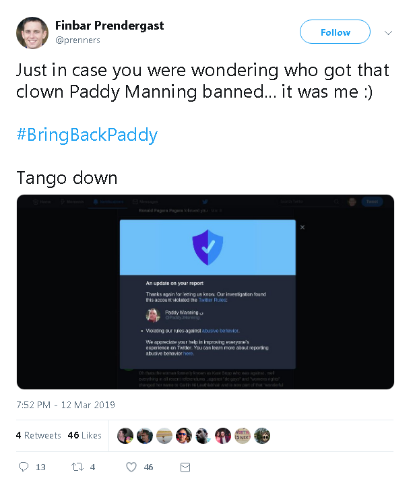Click the second liker avatar
Image resolution: width=413 pixels, height=487 pixels.
[145, 436]
